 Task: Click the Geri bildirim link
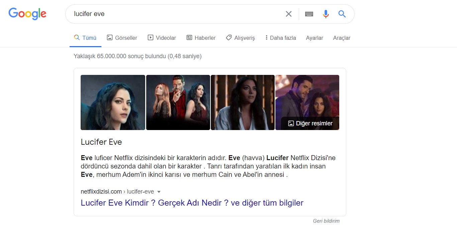[x=326, y=221]
